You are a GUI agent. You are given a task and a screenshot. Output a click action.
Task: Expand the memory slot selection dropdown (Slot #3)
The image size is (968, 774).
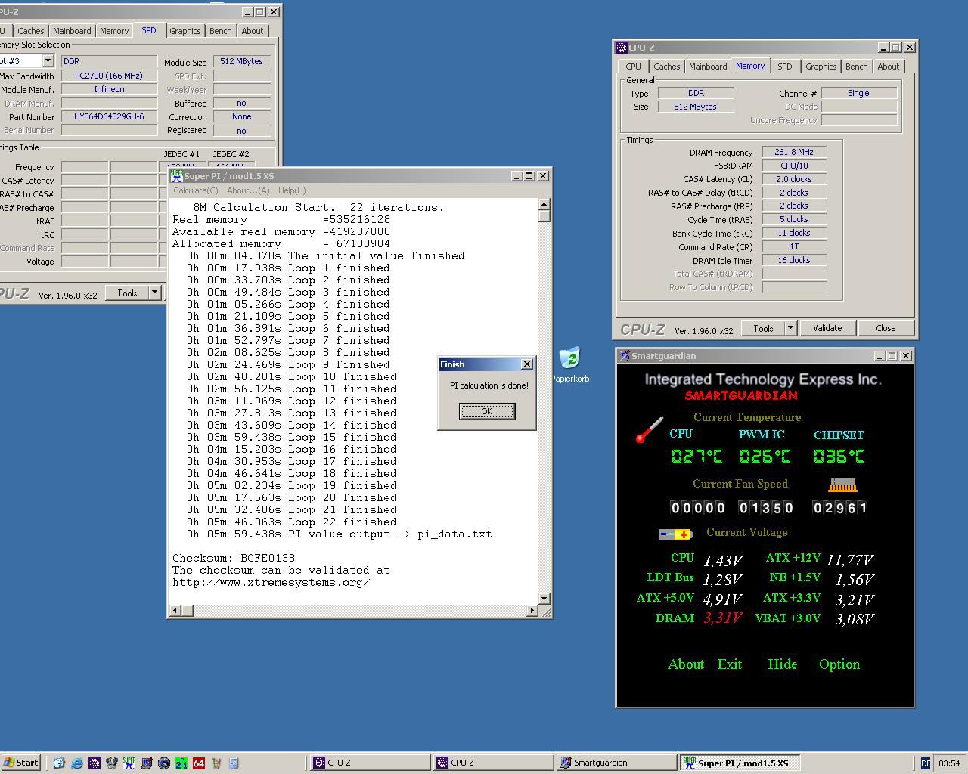point(48,60)
